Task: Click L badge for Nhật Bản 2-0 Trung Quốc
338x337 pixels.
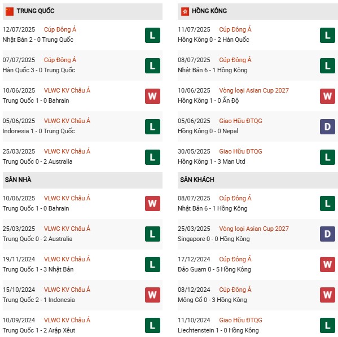Action: [152, 36]
